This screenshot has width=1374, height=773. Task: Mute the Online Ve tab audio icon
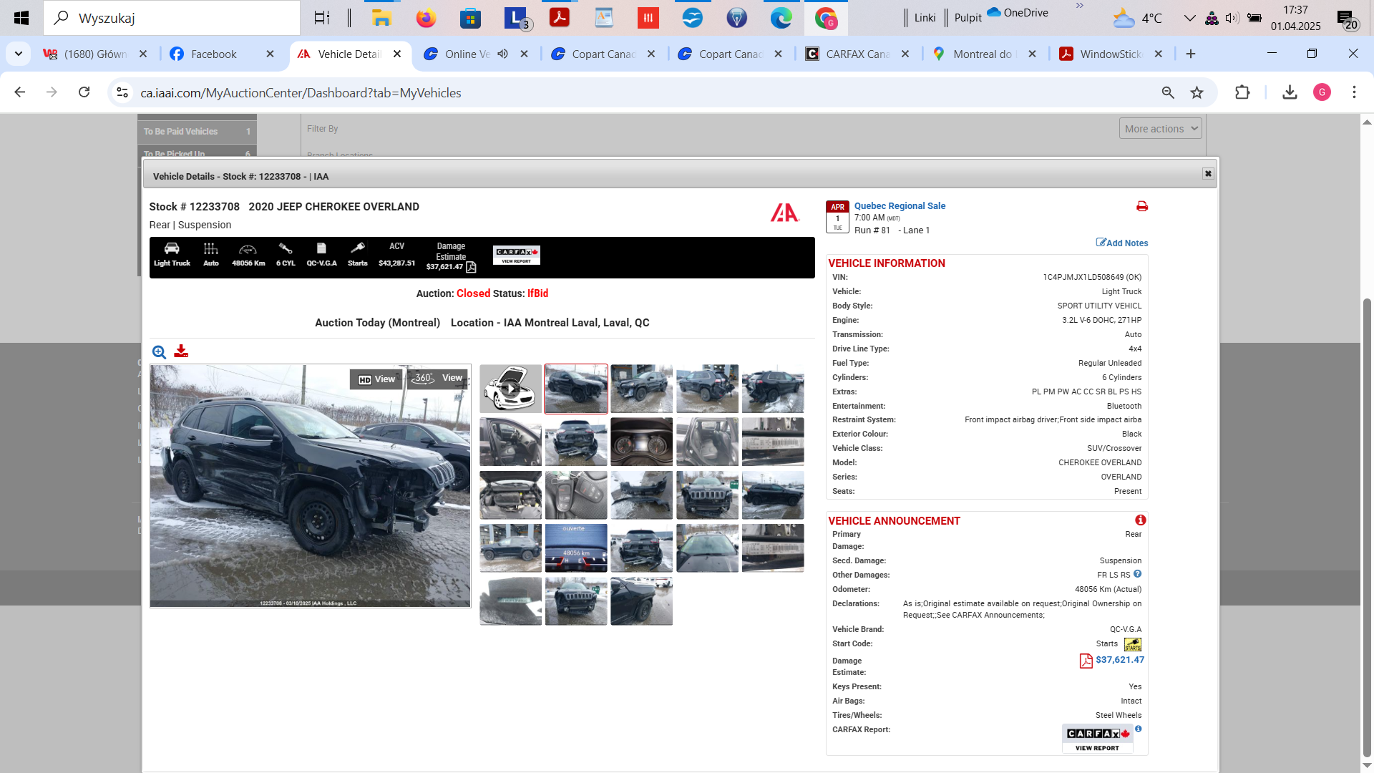503,54
